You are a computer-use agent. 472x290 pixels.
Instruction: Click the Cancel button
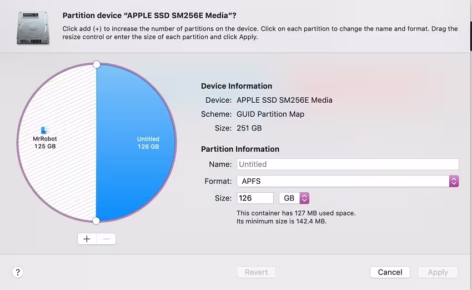point(390,272)
